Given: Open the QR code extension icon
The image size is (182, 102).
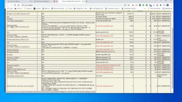Looking at the screenshot, I should pos(140,5).
